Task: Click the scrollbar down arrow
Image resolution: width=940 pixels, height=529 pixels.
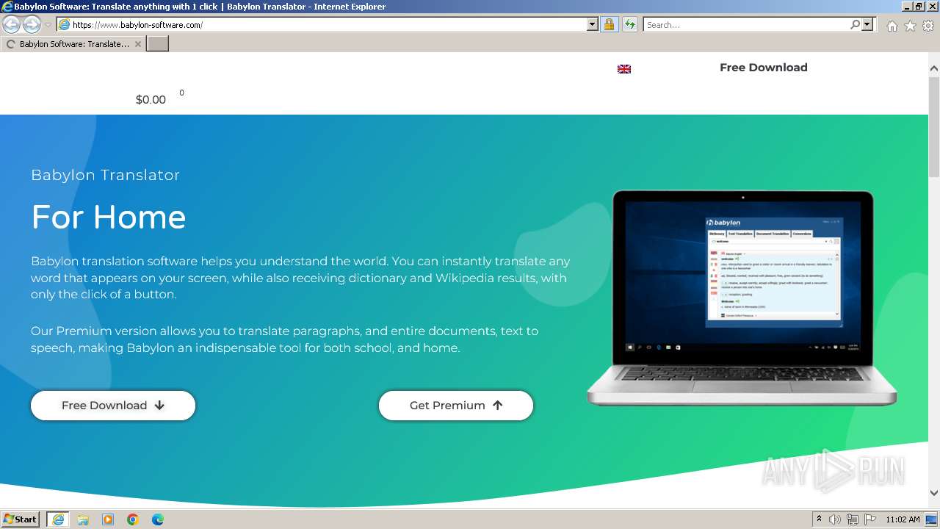Action: point(934,493)
